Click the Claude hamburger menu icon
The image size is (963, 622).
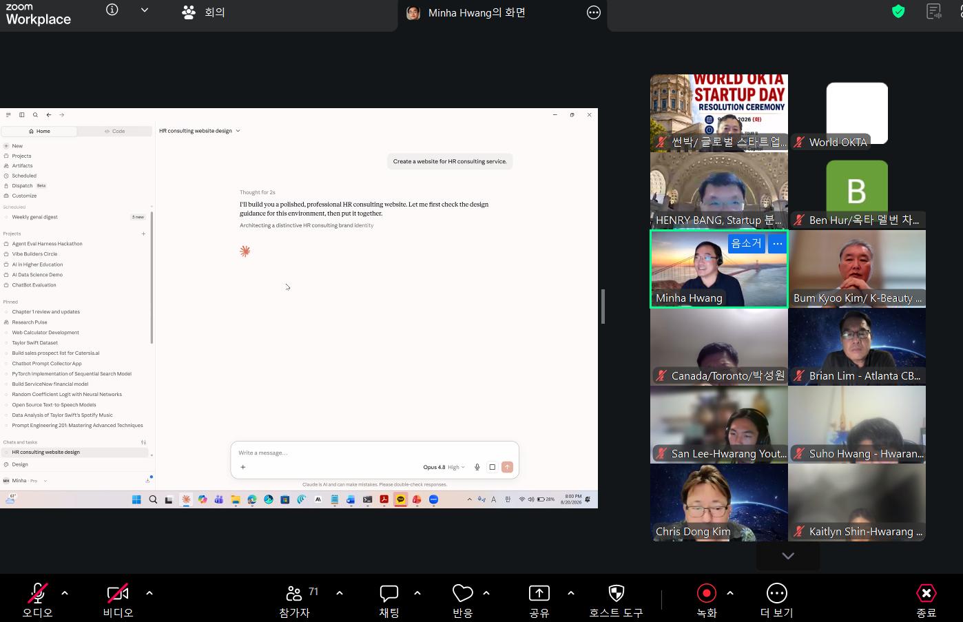click(x=8, y=115)
